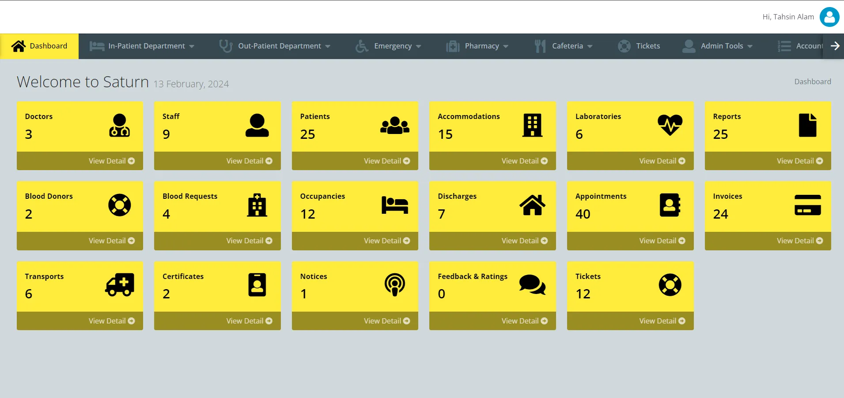Click the heartbeat icon on Laboratories card

tap(670, 125)
